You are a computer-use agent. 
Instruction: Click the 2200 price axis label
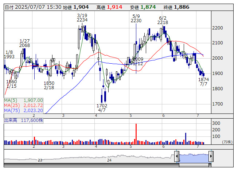(x=218, y=28)
